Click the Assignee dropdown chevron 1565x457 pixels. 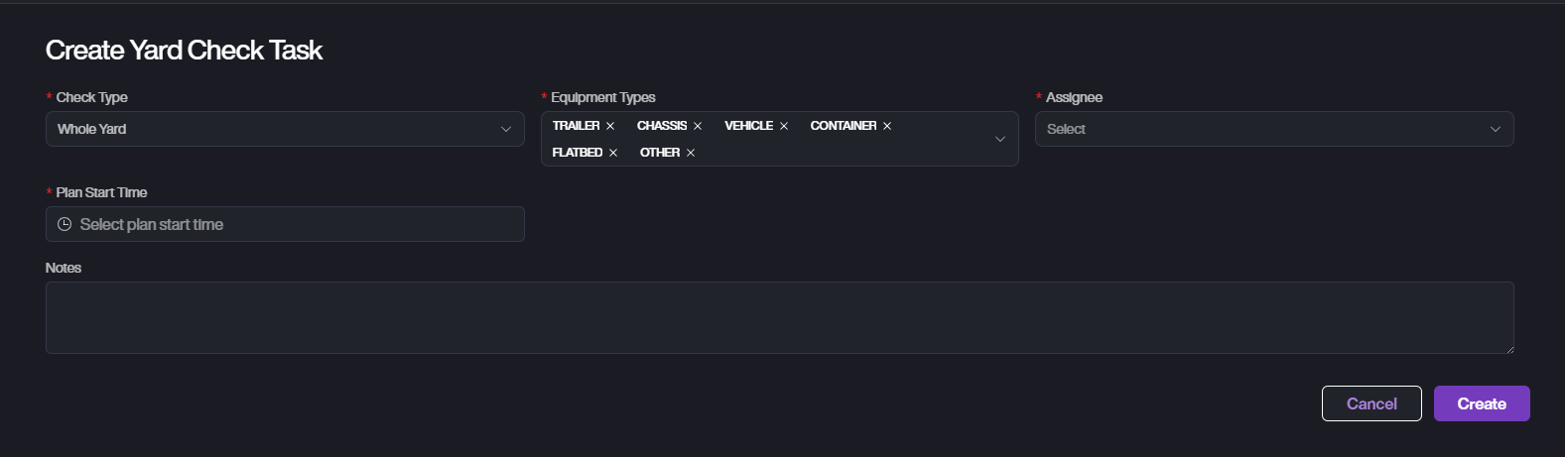click(x=1495, y=129)
